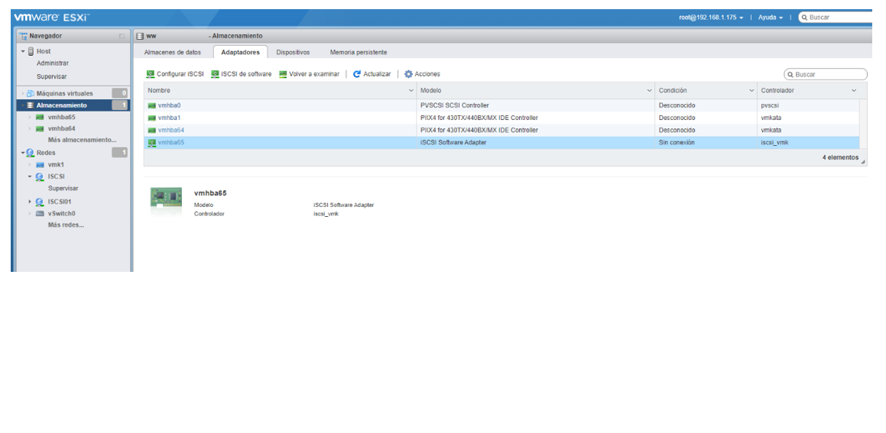Open Más almacenamiento... link
Screen dimensions: 886x433
coord(83,140)
